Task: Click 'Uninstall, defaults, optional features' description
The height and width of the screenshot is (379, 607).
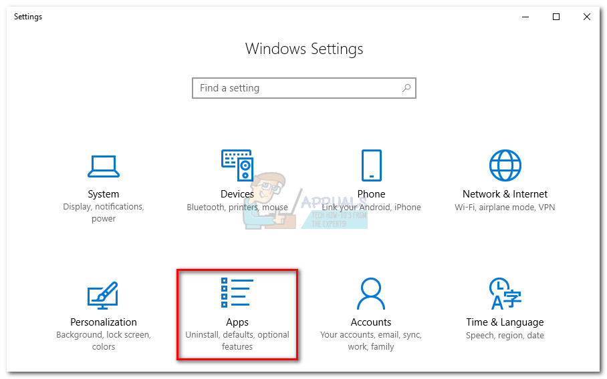Action: pos(237,341)
